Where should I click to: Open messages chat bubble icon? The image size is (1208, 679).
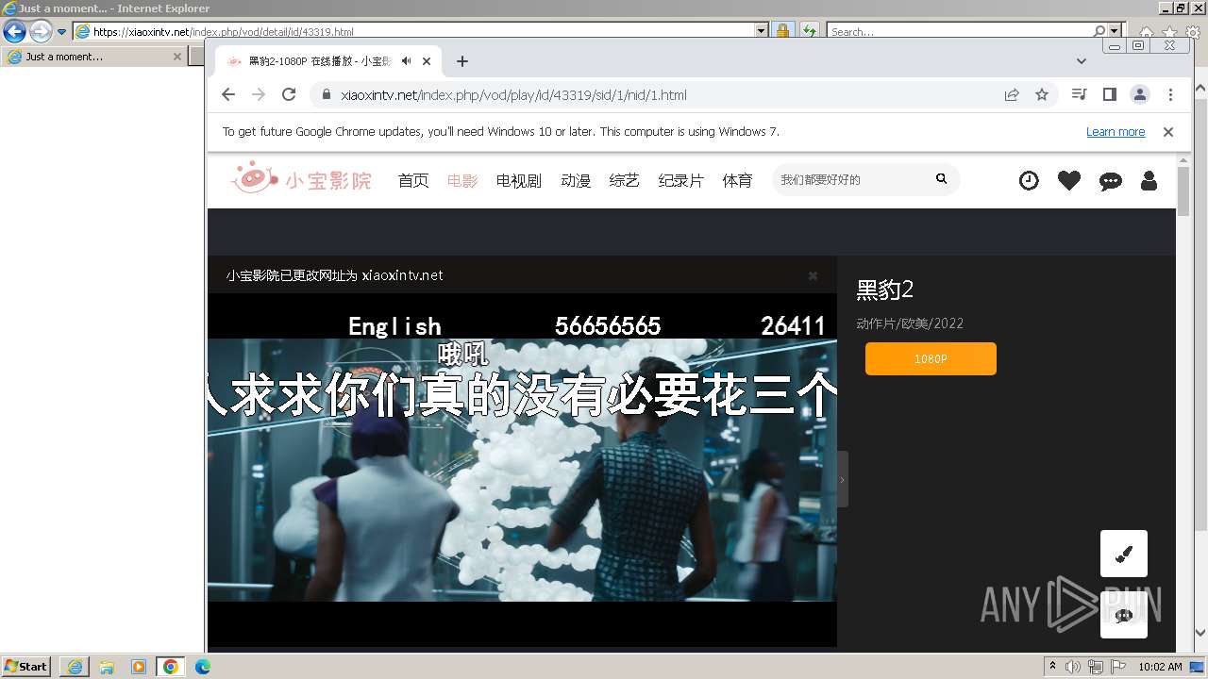click(1111, 181)
